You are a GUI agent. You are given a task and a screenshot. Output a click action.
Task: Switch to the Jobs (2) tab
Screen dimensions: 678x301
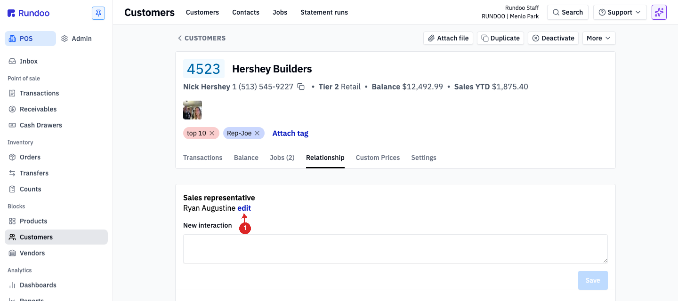pyautogui.click(x=282, y=158)
